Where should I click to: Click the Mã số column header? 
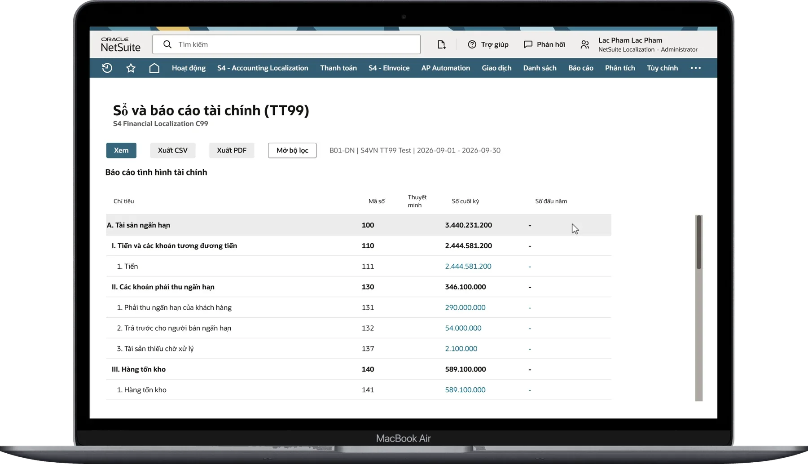point(377,201)
